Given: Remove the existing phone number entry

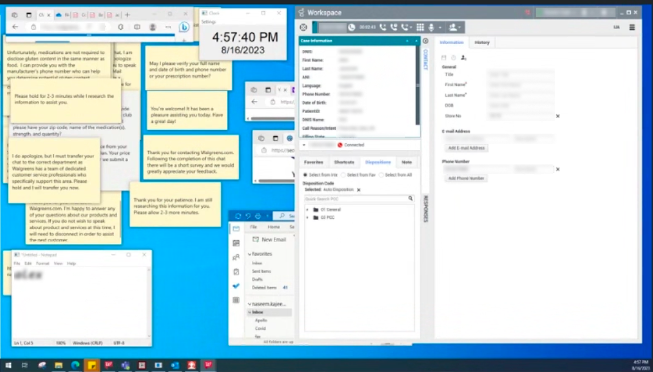Looking at the screenshot, I should click(557, 169).
